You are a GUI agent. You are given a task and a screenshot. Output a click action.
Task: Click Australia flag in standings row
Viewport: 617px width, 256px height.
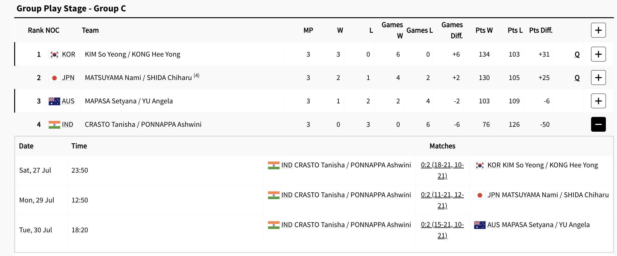(x=54, y=101)
